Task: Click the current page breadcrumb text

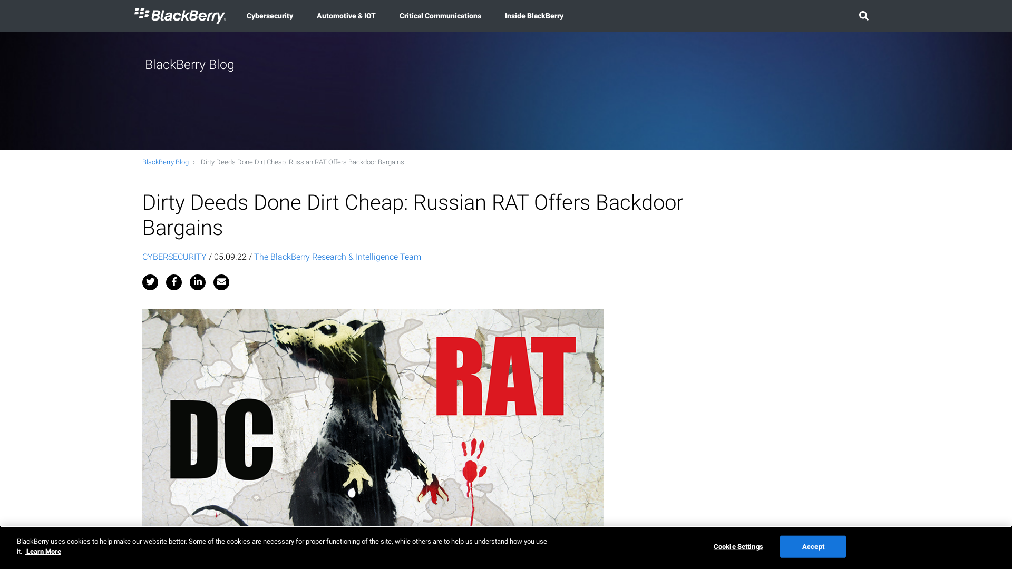Action: click(303, 162)
